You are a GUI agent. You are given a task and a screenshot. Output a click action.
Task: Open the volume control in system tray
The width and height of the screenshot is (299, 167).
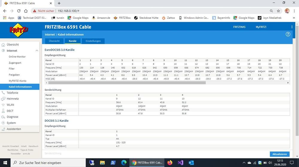(x=270, y=163)
